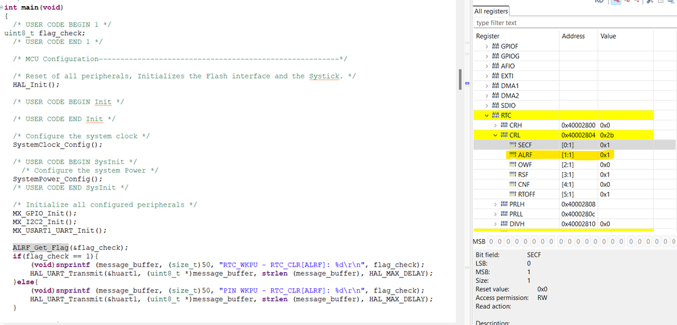This screenshot has height=325, width=677.
Task: Focus the type filter text field
Action: click(x=575, y=23)
